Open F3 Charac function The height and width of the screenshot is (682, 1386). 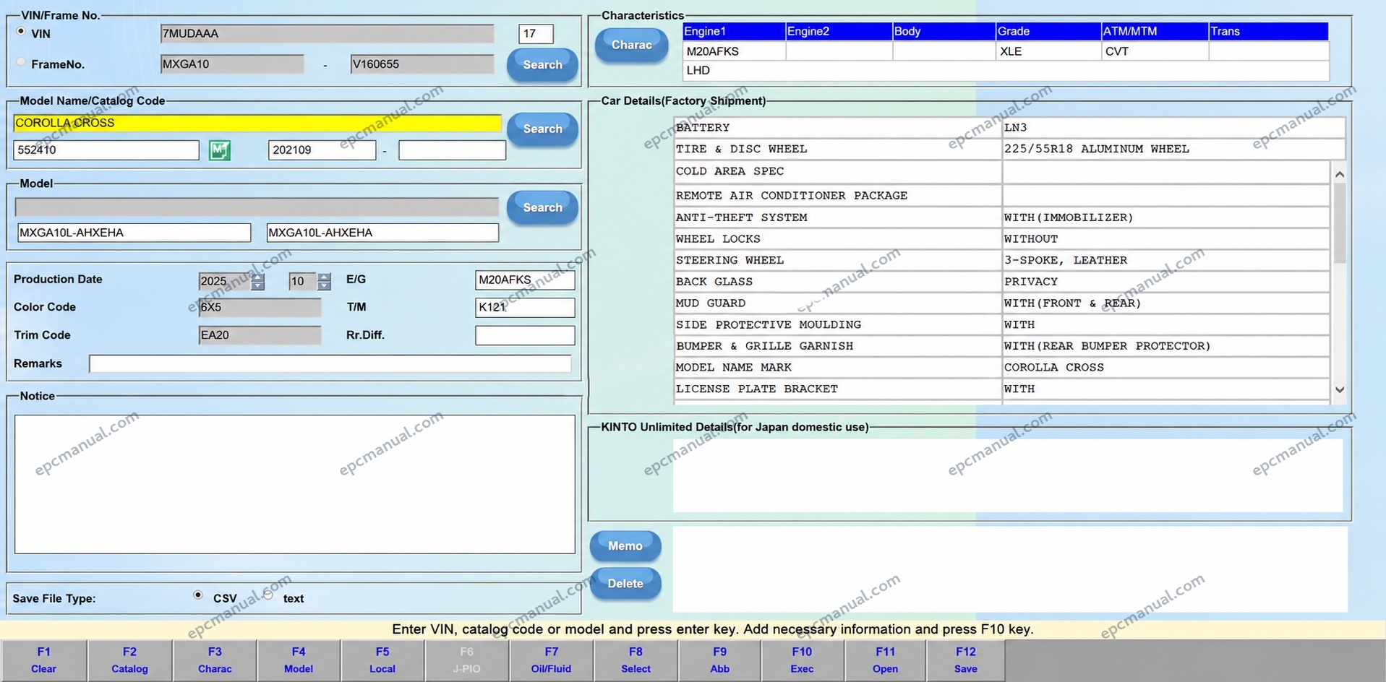[x=215, y=660]
